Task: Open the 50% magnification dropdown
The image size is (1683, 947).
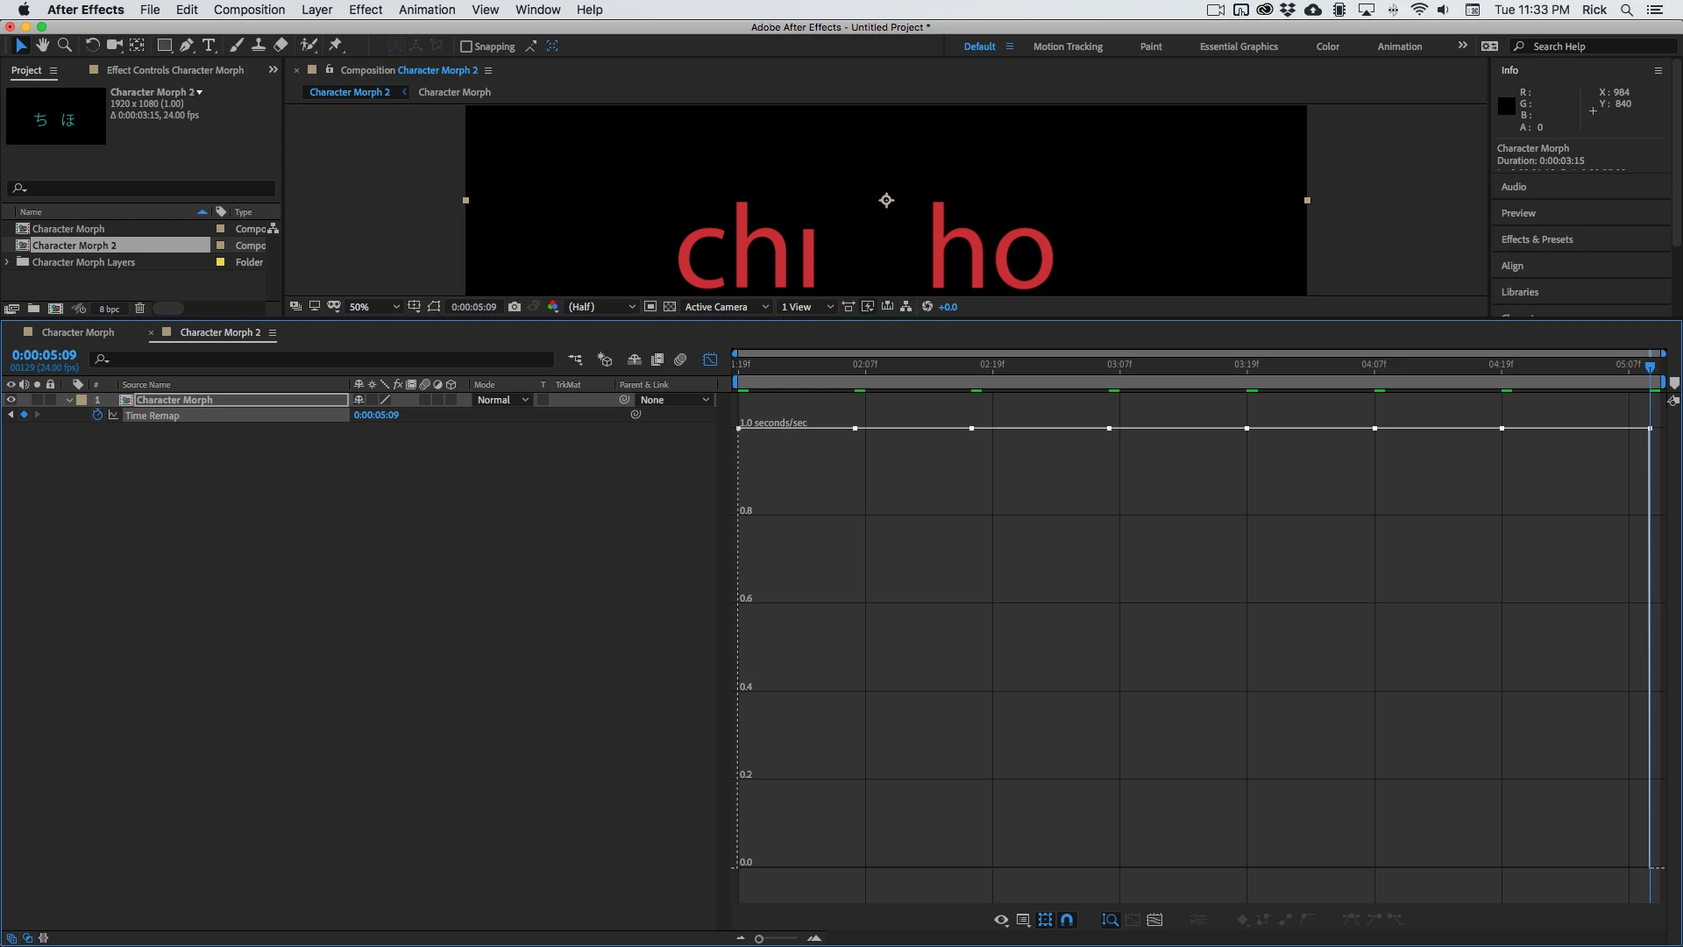Action: click(374, 307)
